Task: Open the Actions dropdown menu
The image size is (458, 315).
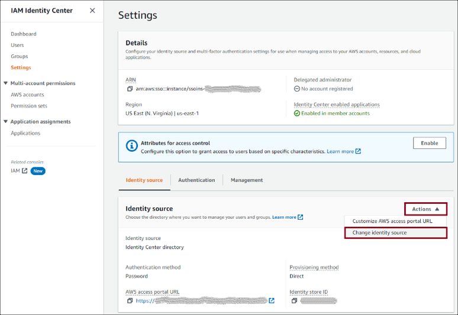Action: [x=425, y=209]
